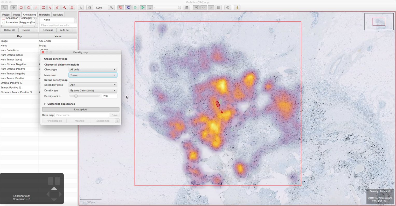Select the None classification entry
The width and height of the screenshot is (396, 206).
point(57,20)
